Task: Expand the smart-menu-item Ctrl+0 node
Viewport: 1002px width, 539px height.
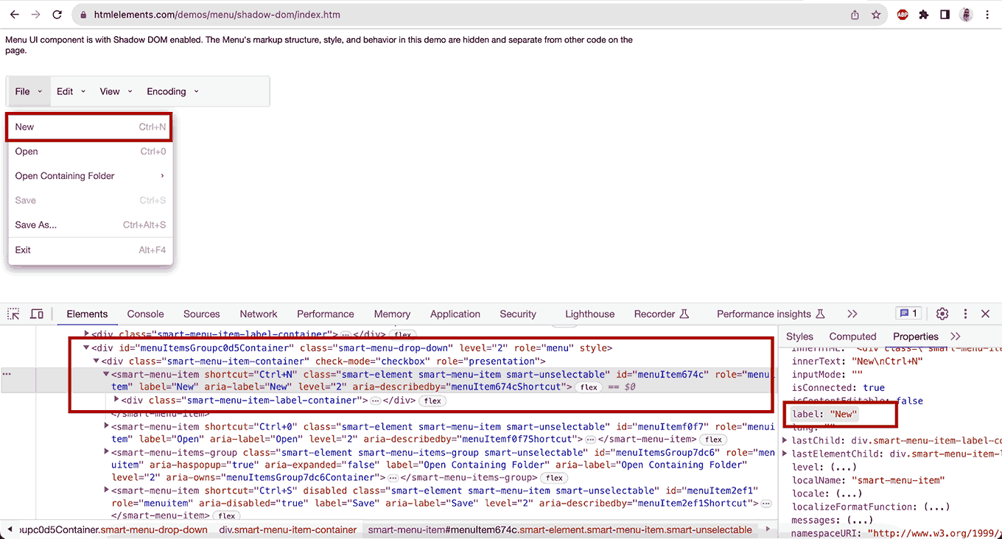Action: click(x=105, y=426)
